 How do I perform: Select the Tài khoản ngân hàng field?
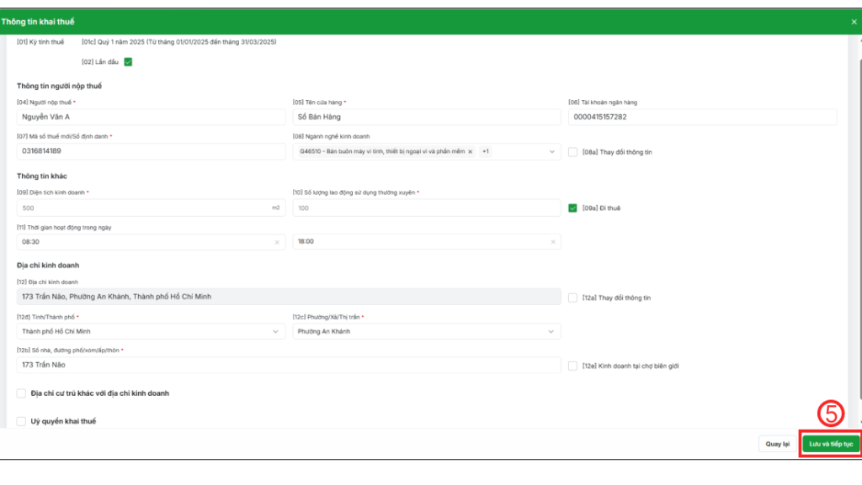(x=702, y=117)
